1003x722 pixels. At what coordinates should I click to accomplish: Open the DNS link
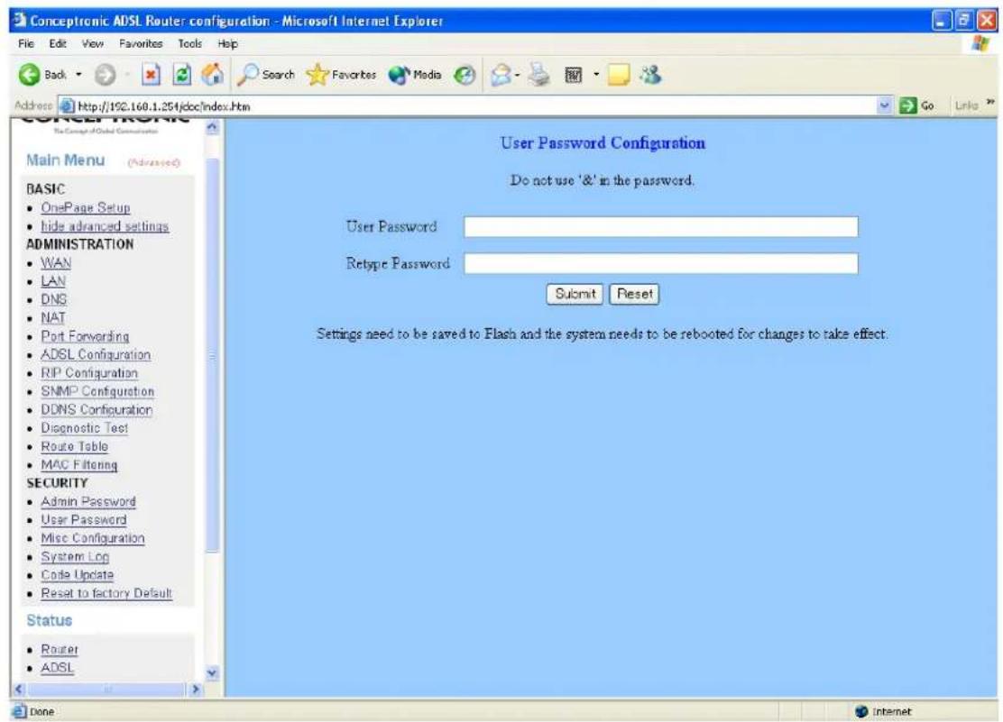pos(54,299)
